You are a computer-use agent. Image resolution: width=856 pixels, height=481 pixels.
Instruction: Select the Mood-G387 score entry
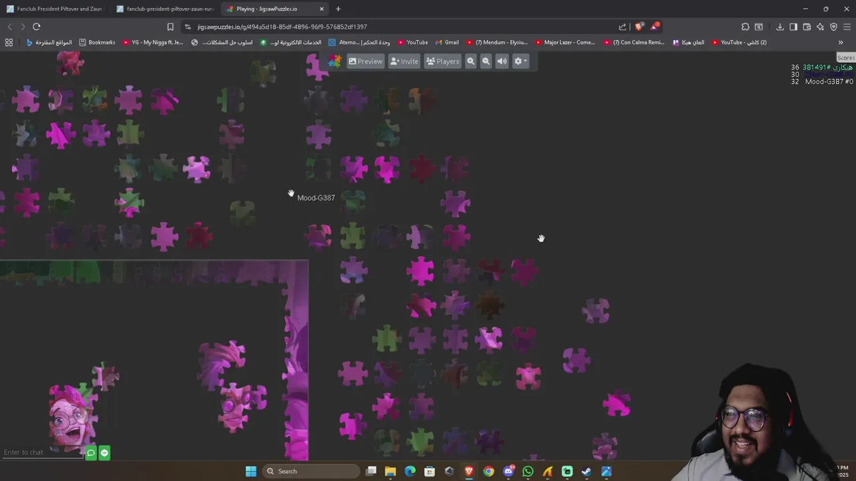[x=822, y=82]
